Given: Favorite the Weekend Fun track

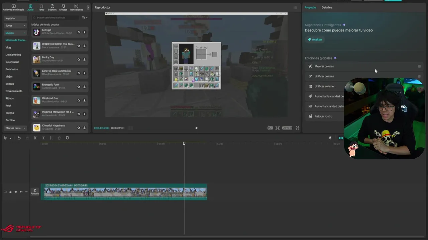Looking at the screenshot, I should tap(79, 100).
